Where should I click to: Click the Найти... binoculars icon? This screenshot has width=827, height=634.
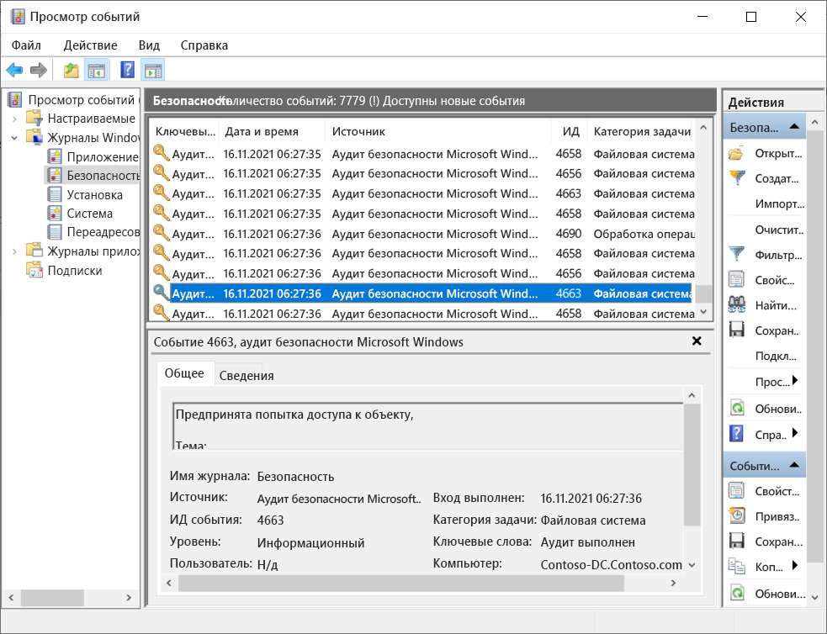(736, 304)
